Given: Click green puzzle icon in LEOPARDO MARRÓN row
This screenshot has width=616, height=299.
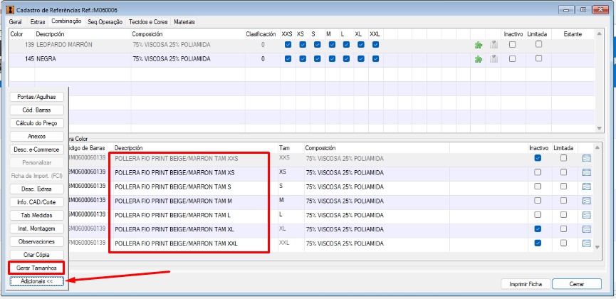Looking at the screenshot, I should pos(478,45).
